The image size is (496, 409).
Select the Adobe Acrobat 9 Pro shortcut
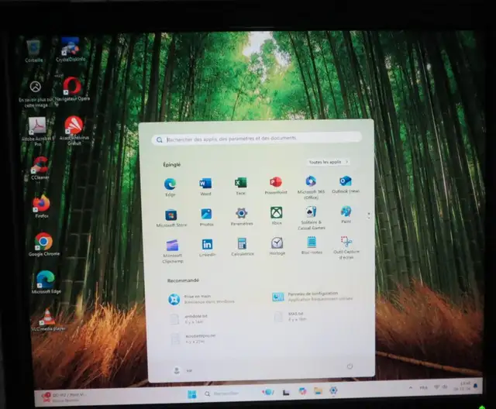click(x=38, y=132)
